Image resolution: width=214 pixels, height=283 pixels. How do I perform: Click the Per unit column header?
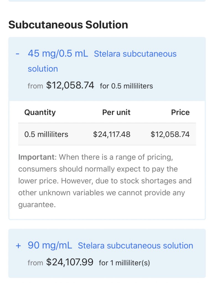(116, 112)
